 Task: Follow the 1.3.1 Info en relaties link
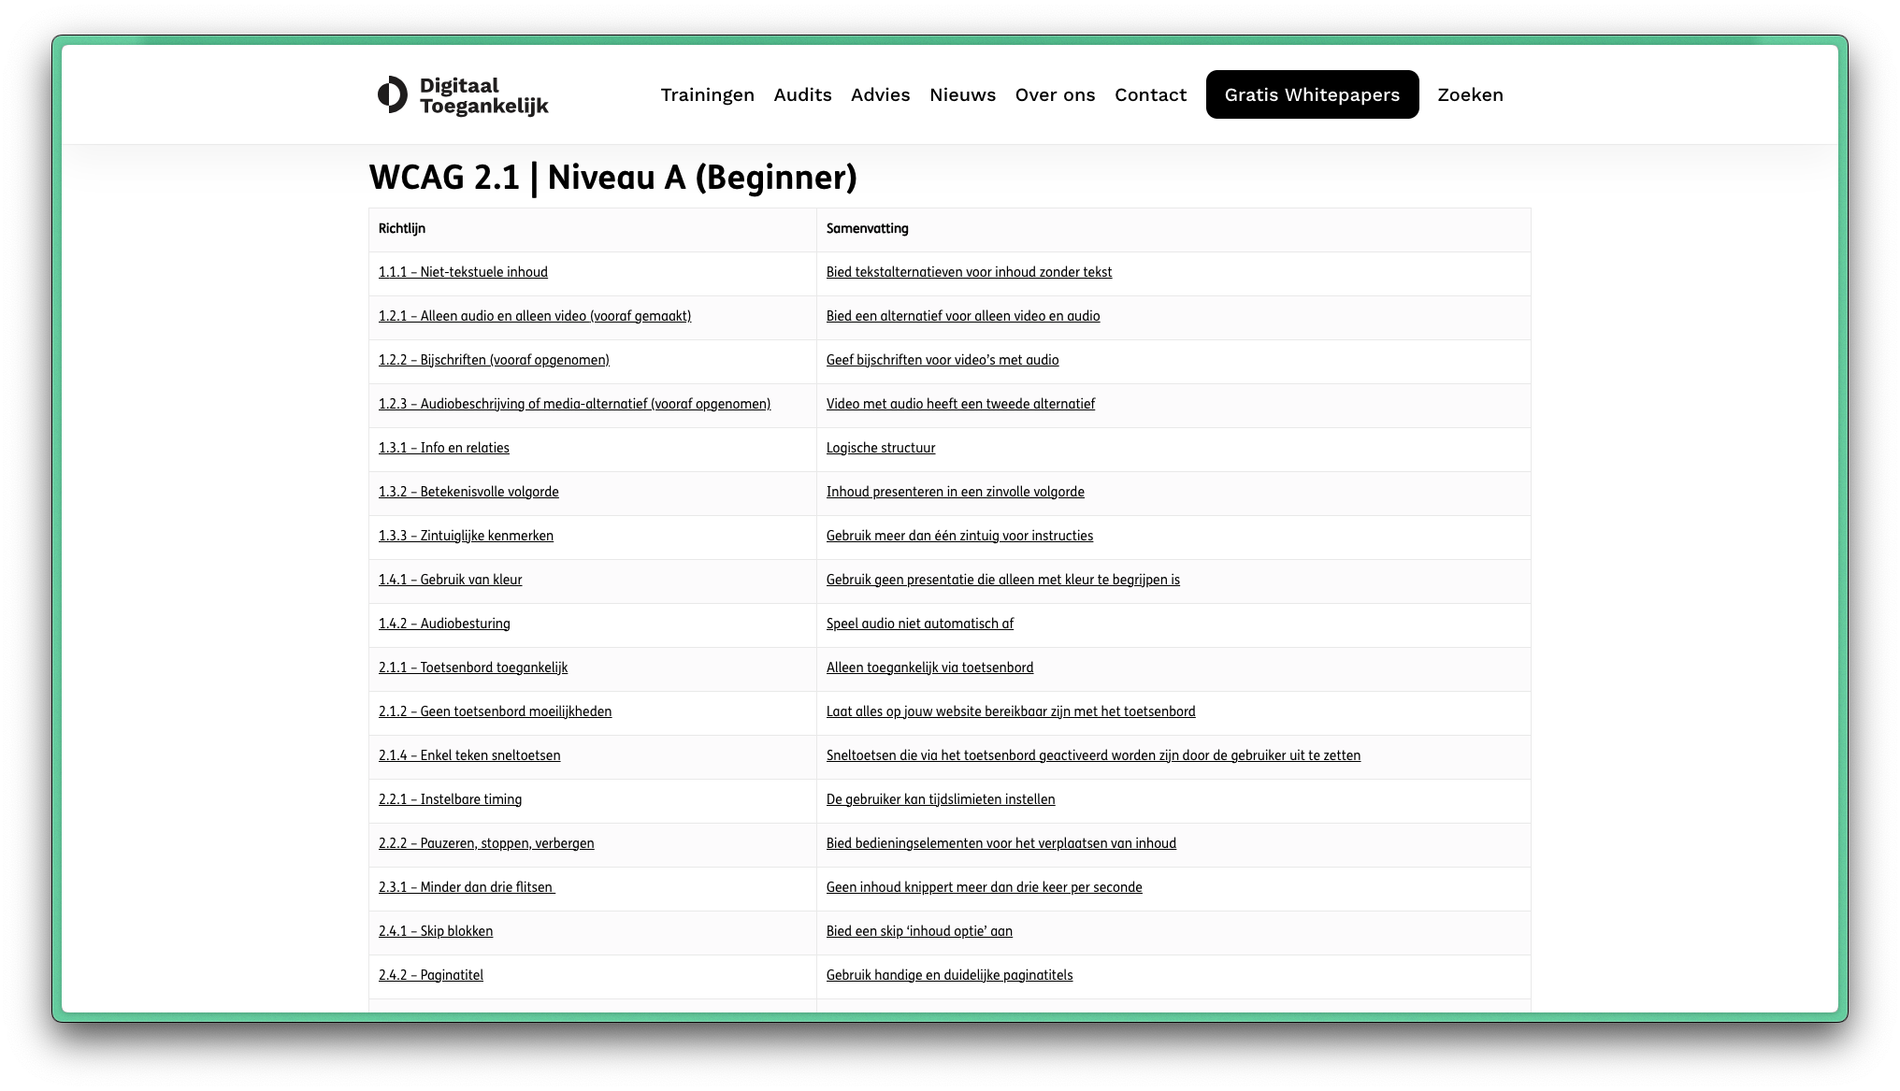[444, 448]
